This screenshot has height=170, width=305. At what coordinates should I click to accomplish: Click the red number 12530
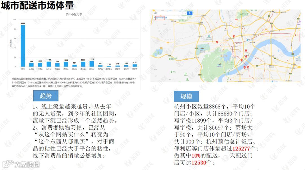pyautogui.click(x=199, y=163)
